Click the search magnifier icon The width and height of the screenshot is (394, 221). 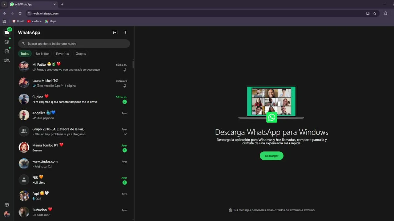[23, 44]
